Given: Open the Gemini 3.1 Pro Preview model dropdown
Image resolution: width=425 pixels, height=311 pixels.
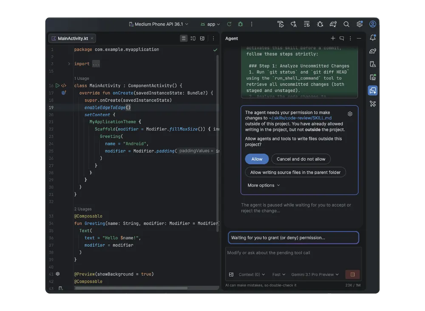Looking at the screenshot, I should [315, 274].
